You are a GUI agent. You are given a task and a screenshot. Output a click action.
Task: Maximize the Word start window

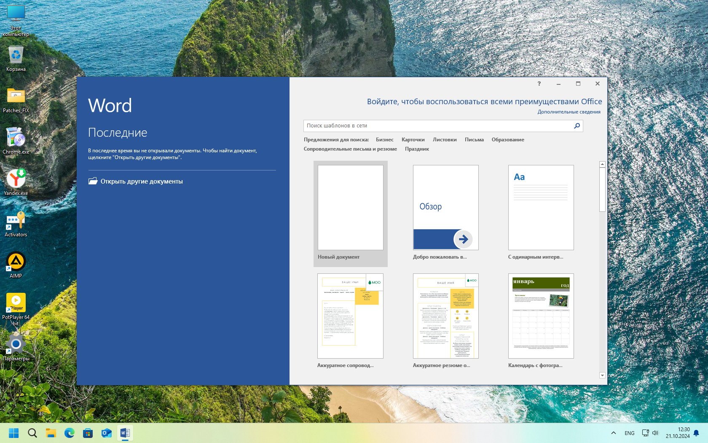pyautogui.click(x=578, y=84)
